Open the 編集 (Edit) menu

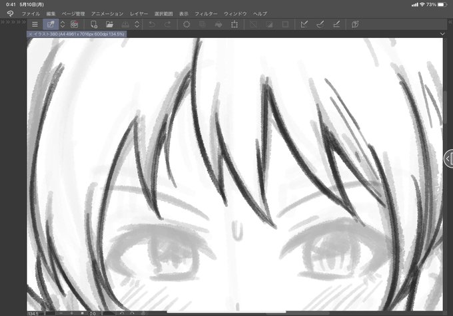(51, 13)
